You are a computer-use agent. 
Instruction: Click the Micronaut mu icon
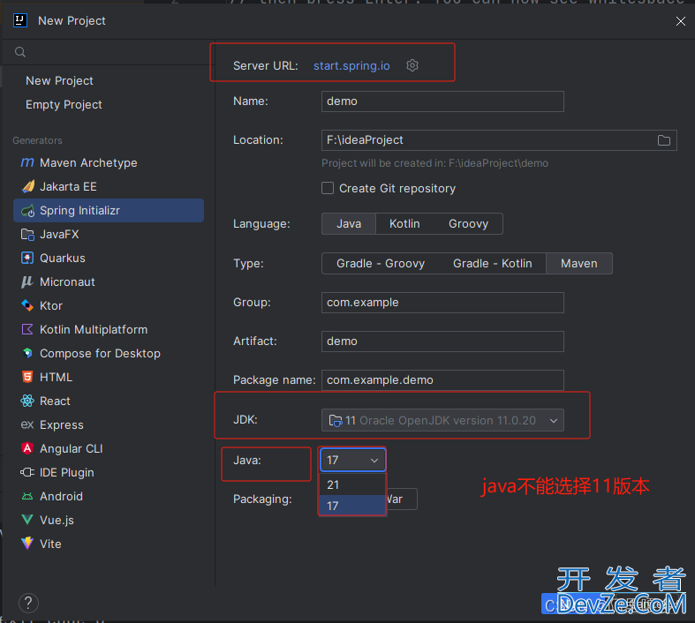27,282
